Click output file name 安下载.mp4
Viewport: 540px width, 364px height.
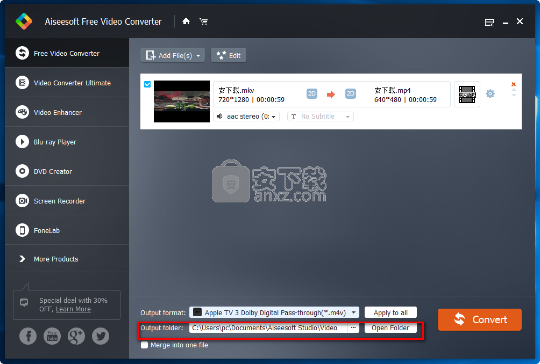tap(392, 90)
